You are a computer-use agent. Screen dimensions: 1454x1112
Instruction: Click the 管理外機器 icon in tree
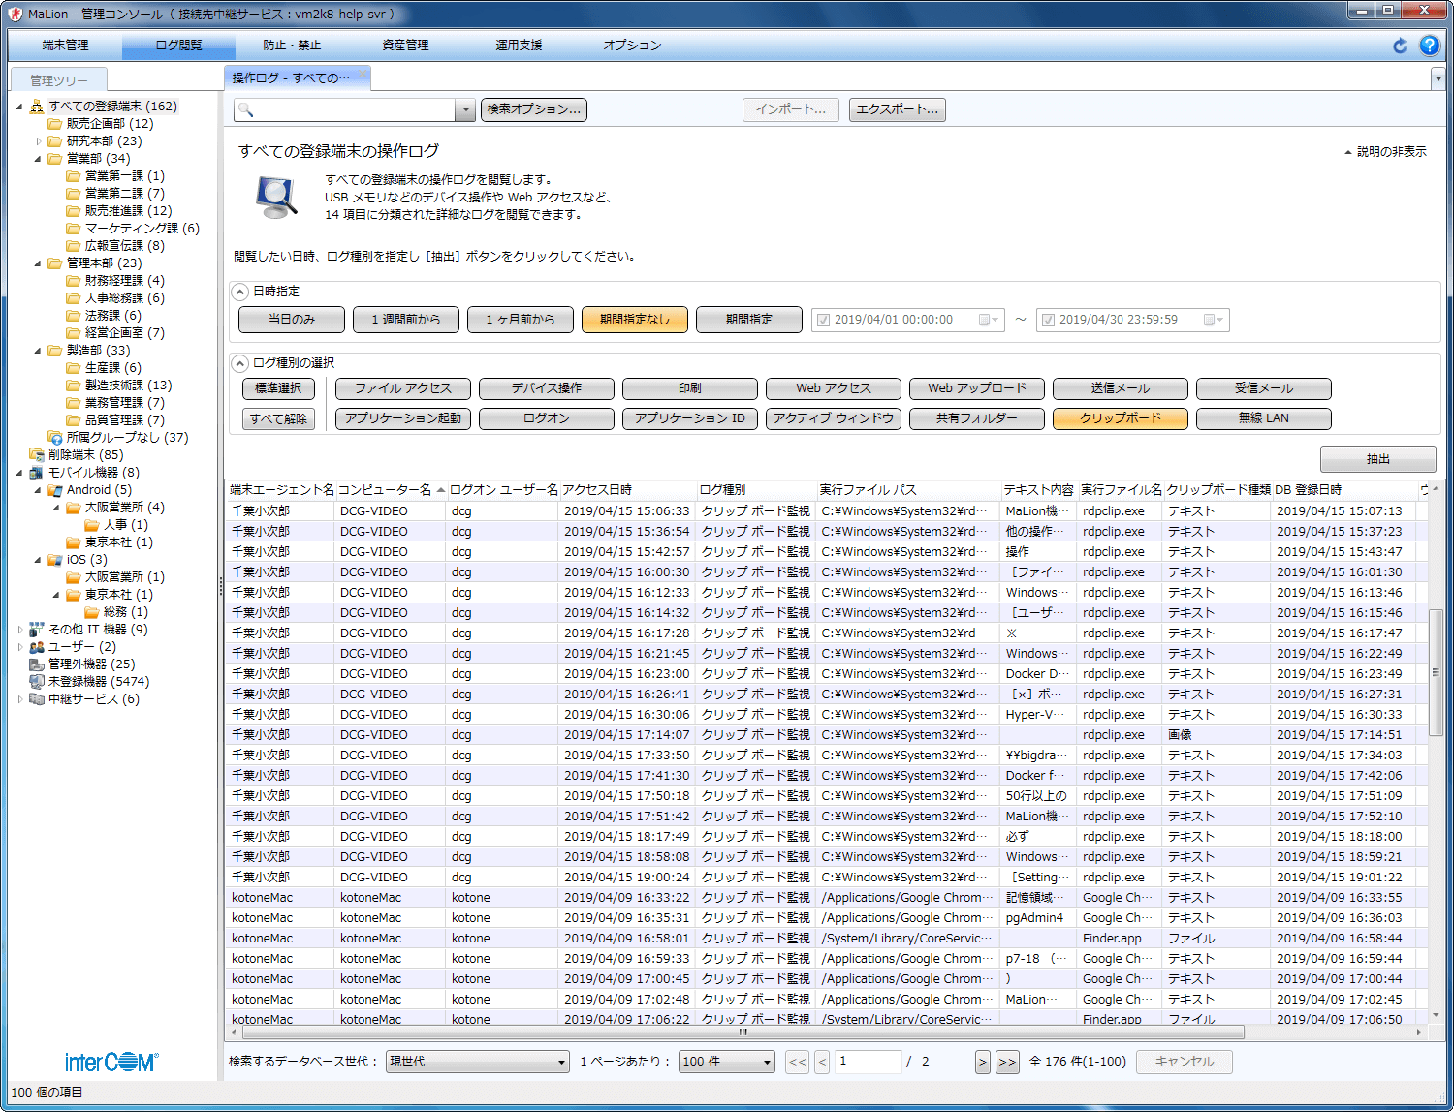coord(37,664)
